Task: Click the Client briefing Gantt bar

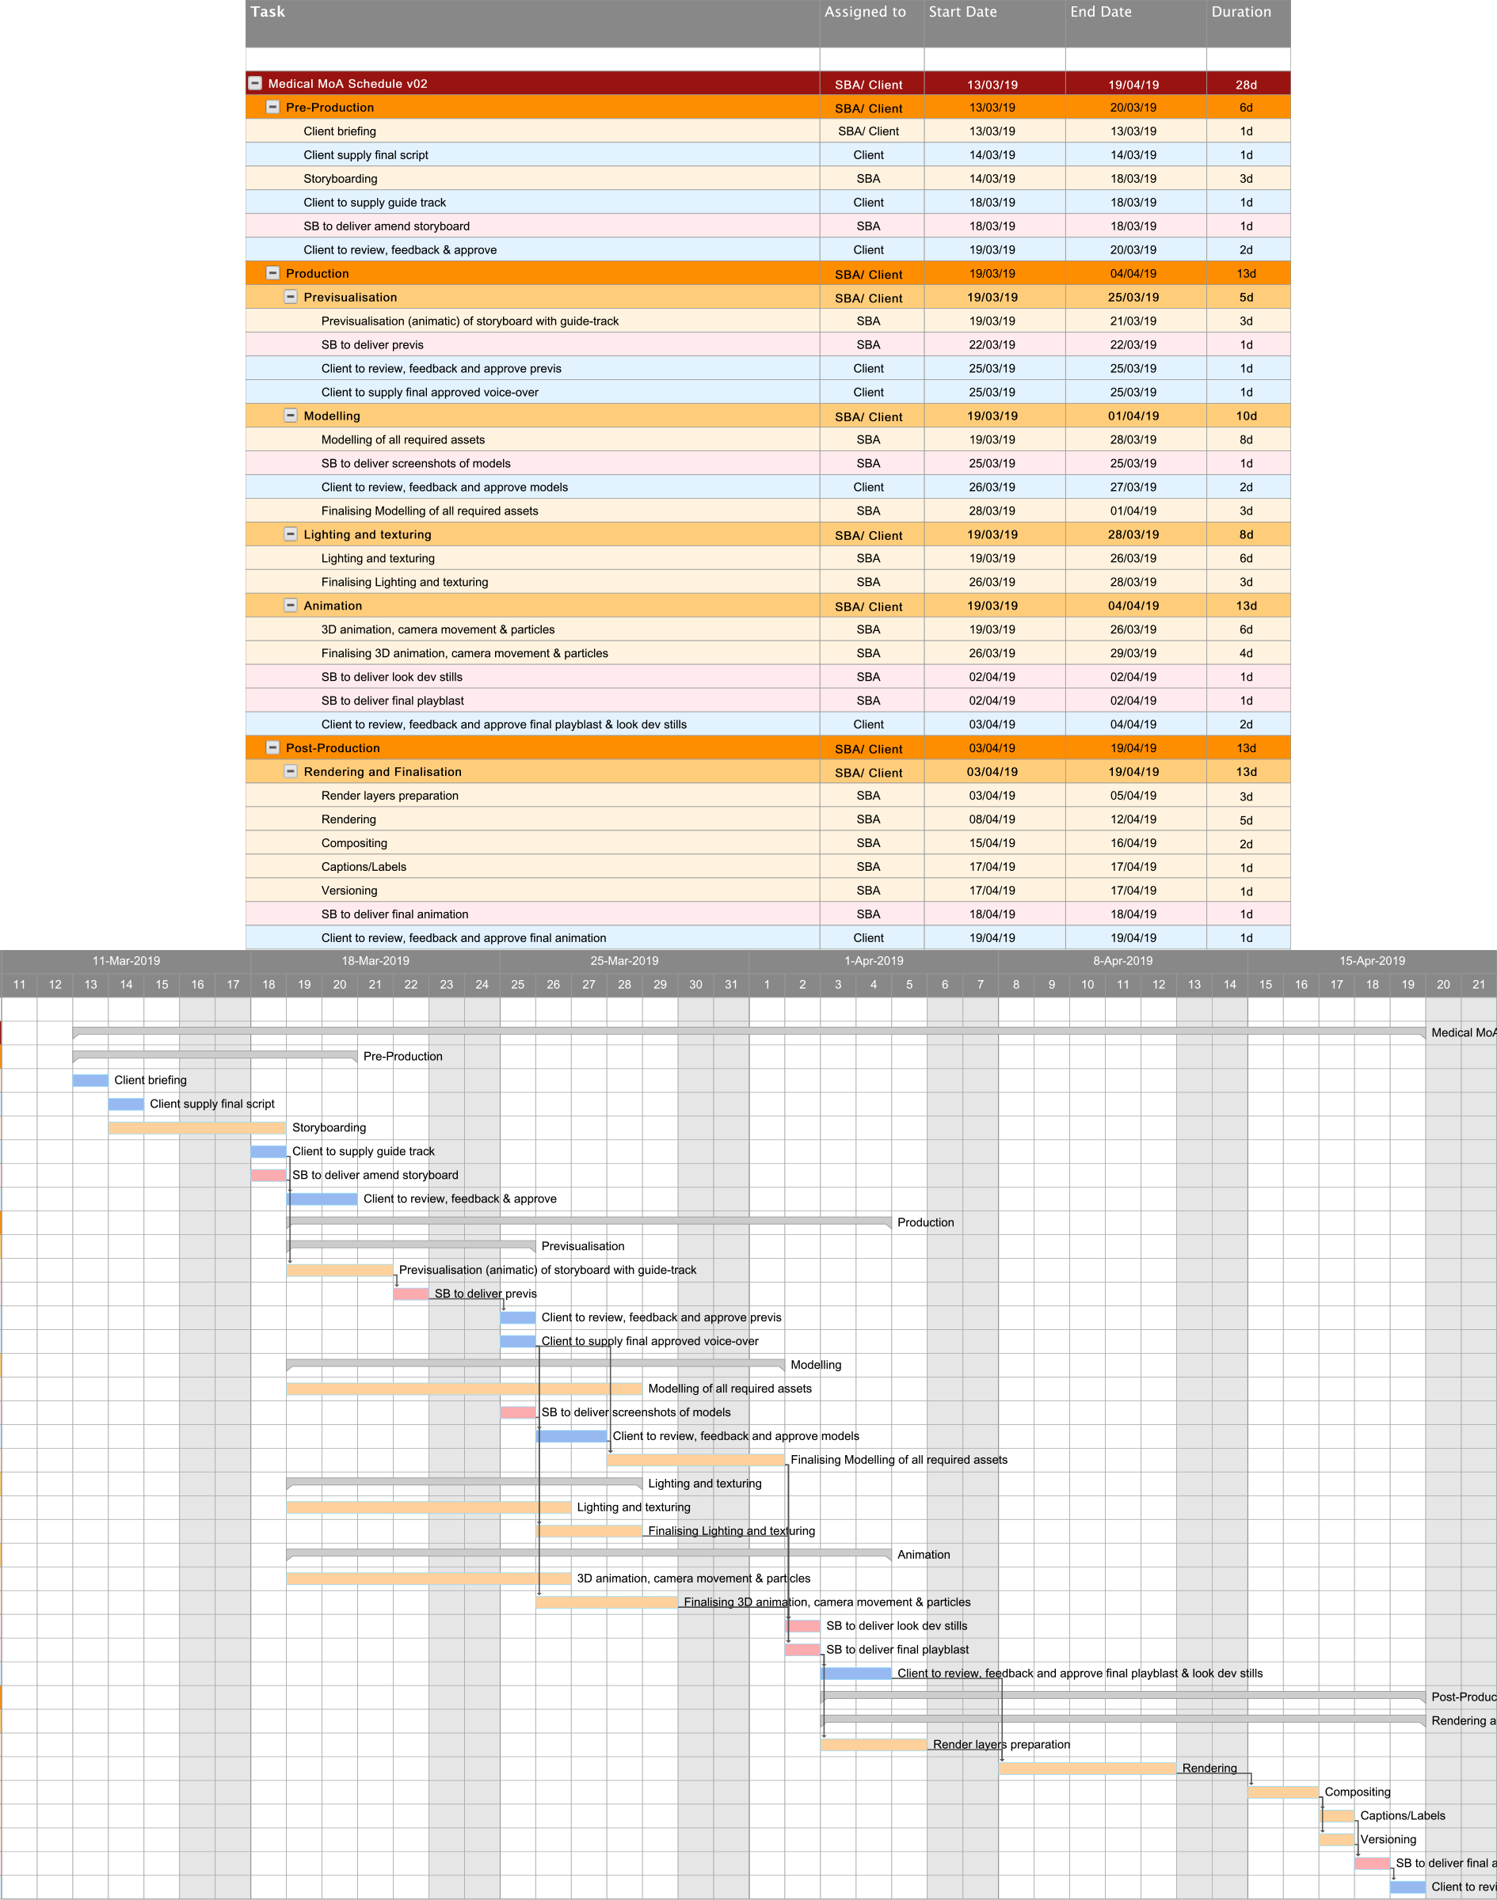Action: pyautogui.click(x=90, y=1080)
